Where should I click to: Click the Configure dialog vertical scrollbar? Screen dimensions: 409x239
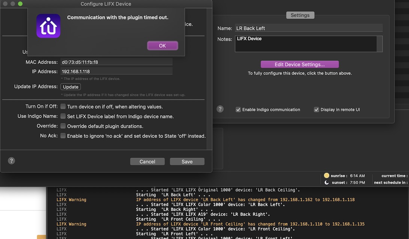tap(209, 79)
